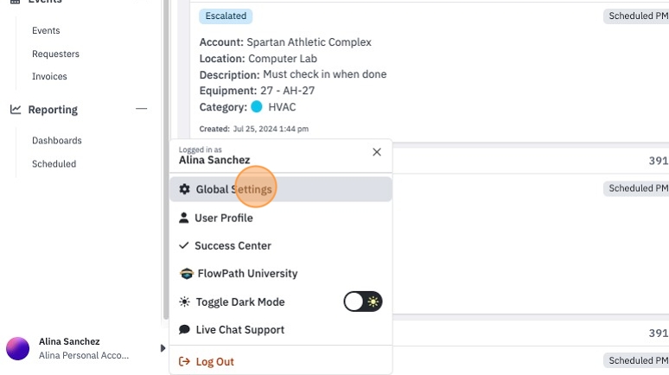Collapse the Reporting section
This screenshot has height=375, width=669.
[141, 109]
